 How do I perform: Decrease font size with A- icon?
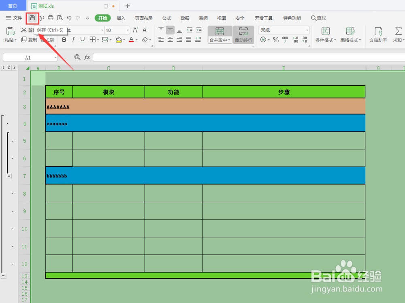(145, 30)
